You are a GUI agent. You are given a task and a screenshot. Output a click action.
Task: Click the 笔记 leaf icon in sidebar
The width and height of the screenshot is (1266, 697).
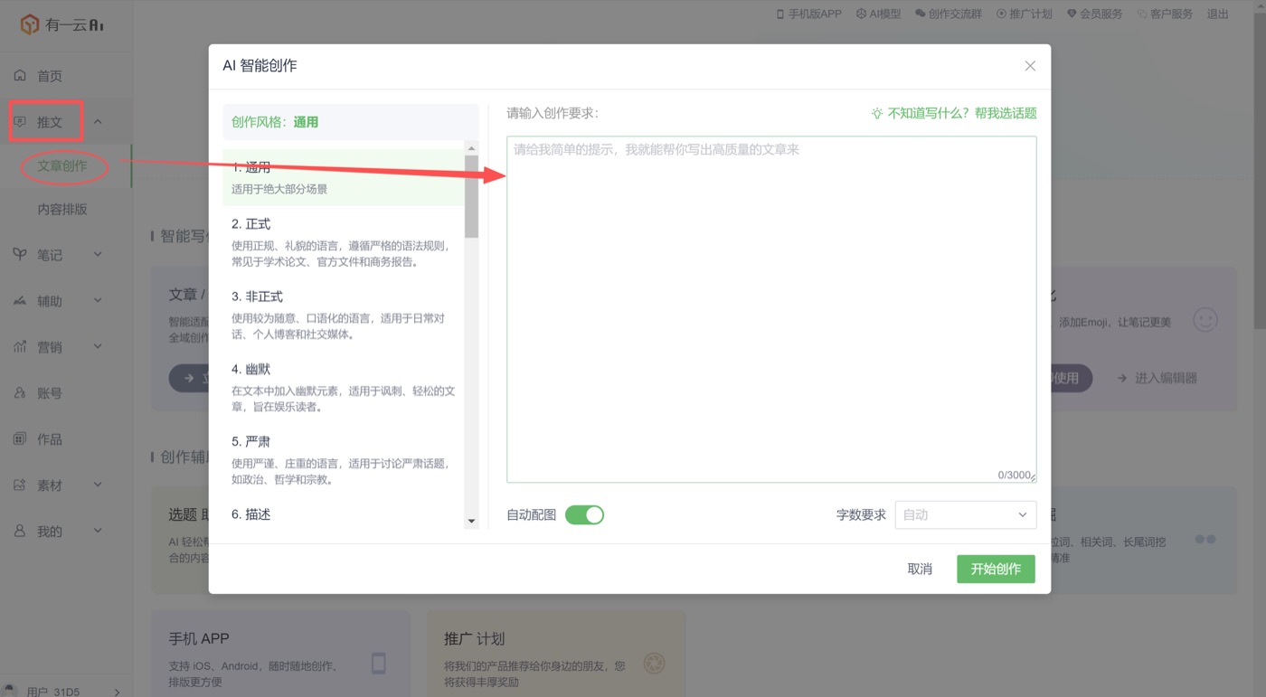(x=20, y=255)
